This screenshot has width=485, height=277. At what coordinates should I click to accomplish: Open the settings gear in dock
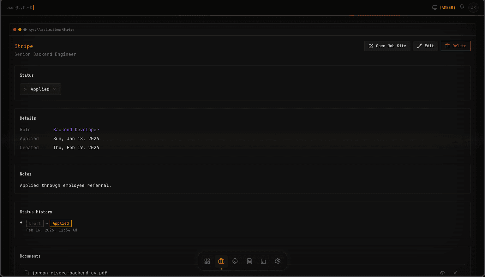coord(278,261)
